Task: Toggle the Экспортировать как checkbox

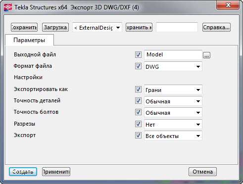Action: [138, 90]
